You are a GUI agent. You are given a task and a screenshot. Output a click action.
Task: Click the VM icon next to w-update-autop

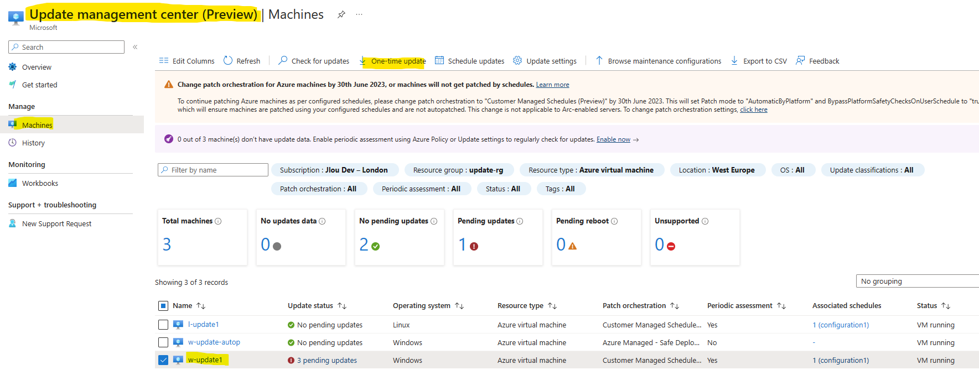(178, 342)
